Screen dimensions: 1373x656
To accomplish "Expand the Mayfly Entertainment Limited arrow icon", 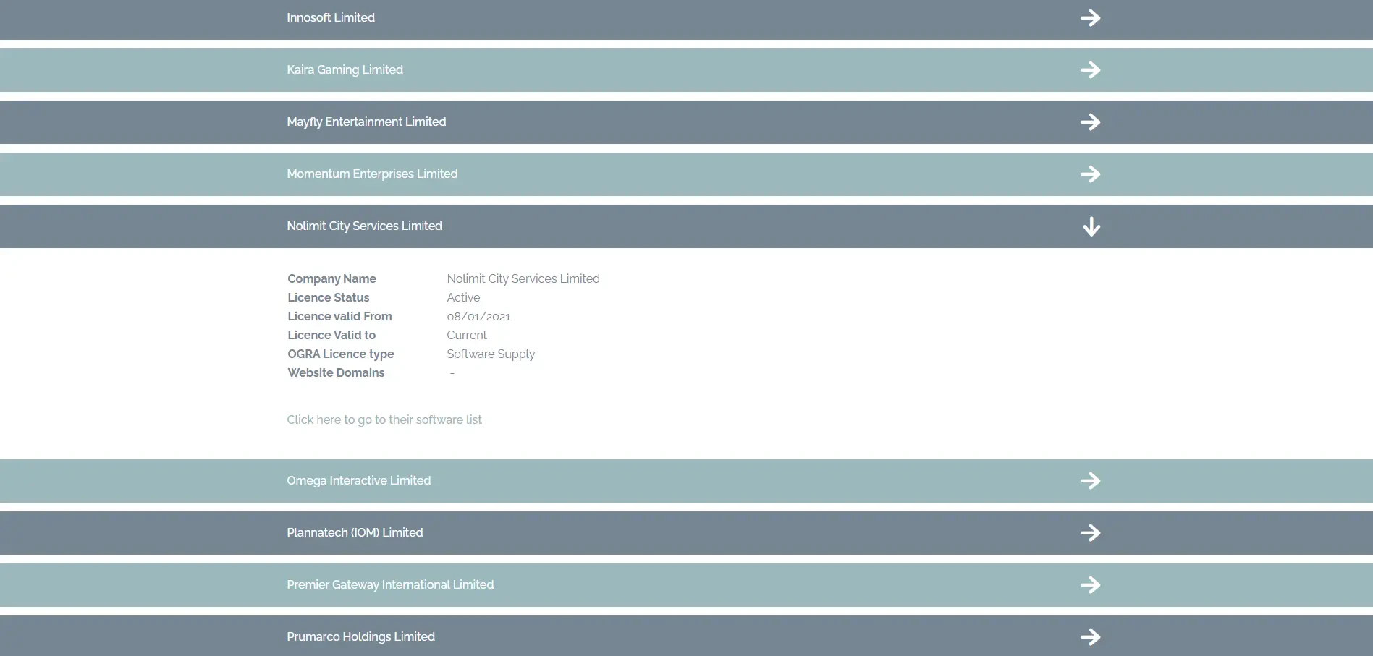I will click(x=1090, y=122).
